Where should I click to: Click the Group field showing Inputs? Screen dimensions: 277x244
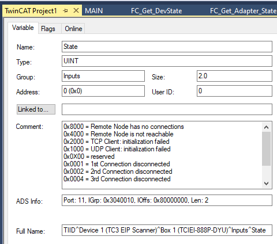point(103,76)
